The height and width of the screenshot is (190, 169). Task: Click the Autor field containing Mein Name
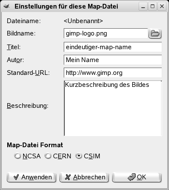113,60
